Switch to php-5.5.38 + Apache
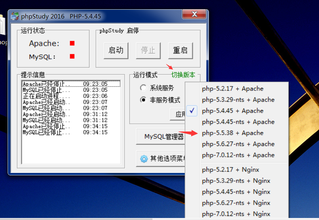Screen dimensions: 319x220 tap(237, 133)
